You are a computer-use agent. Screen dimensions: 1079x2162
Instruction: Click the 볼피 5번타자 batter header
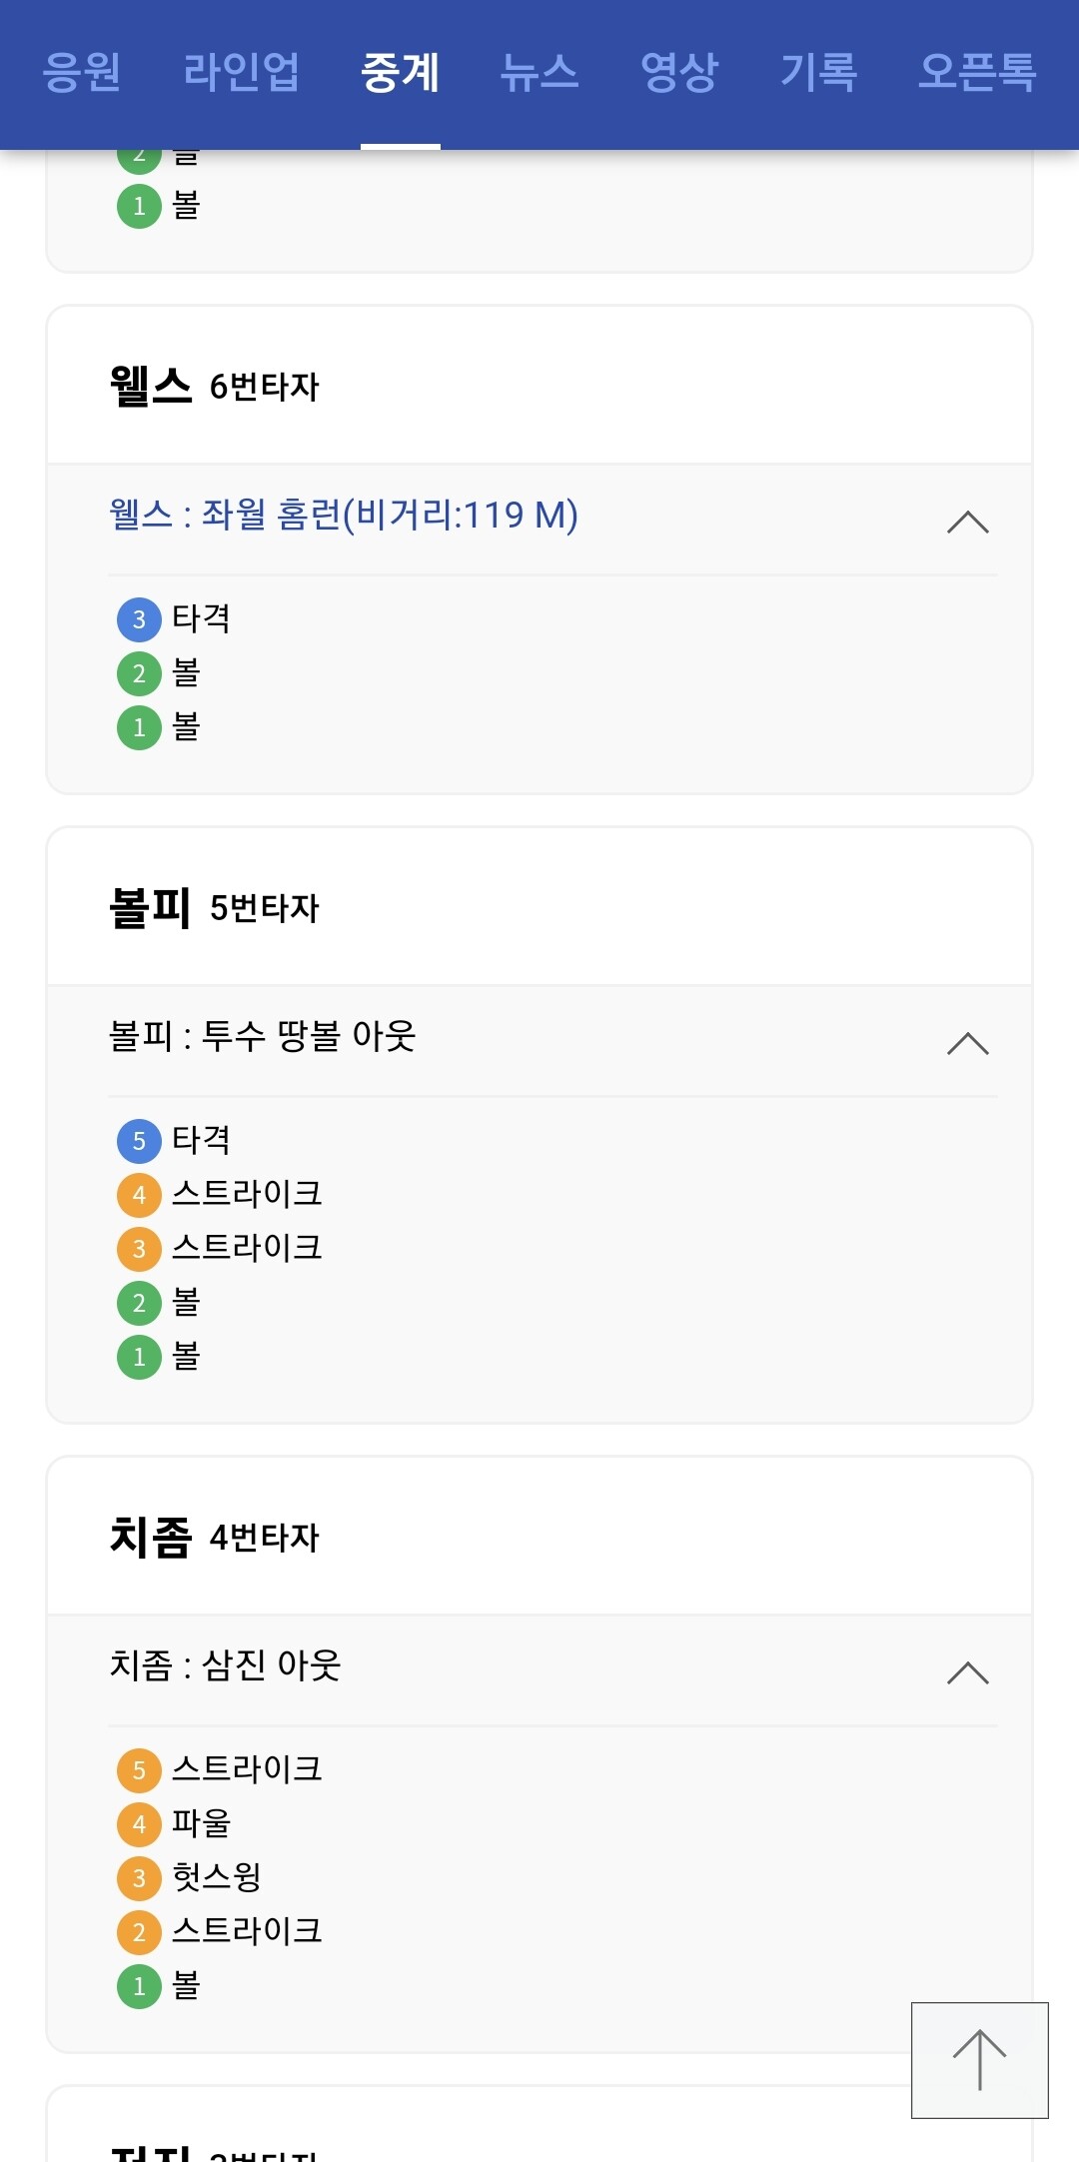[x=214, y=908]
